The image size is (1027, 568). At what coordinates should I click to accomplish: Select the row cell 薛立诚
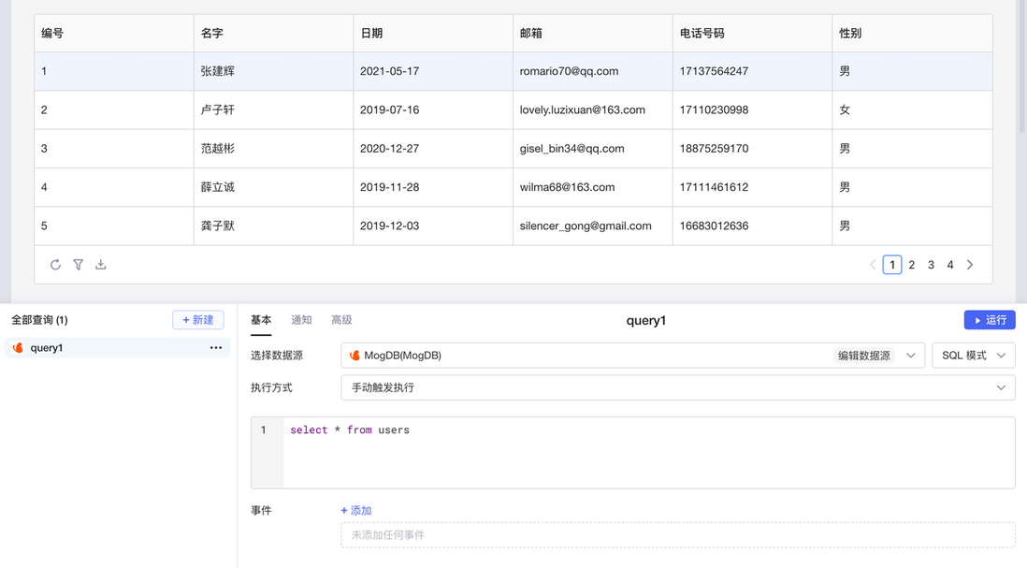274,187
